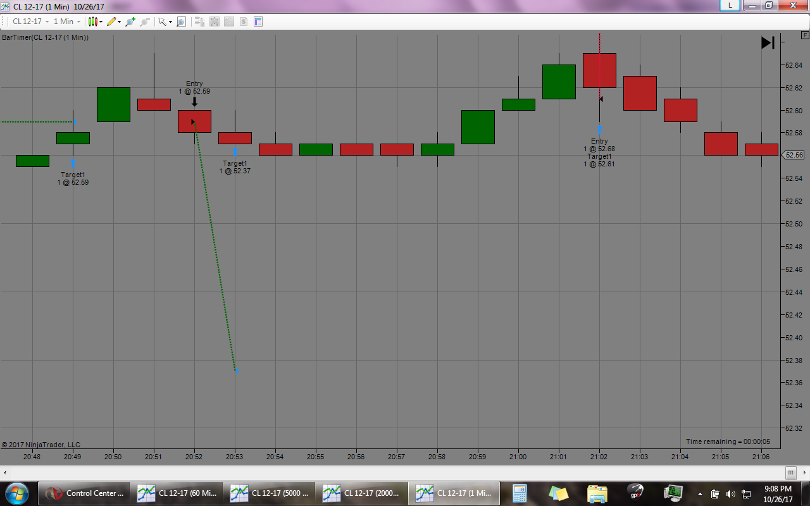
Task: Open the Windows Start menu
Action: (x=16, y=493)
